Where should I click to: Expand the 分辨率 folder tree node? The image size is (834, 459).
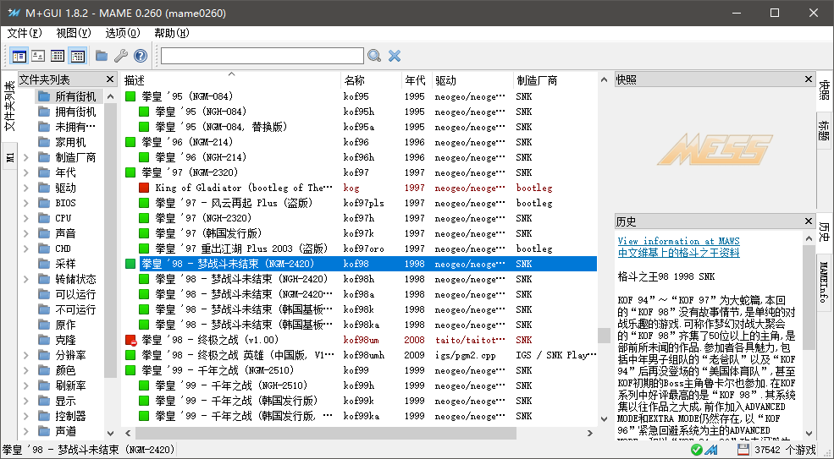point(25,355)
